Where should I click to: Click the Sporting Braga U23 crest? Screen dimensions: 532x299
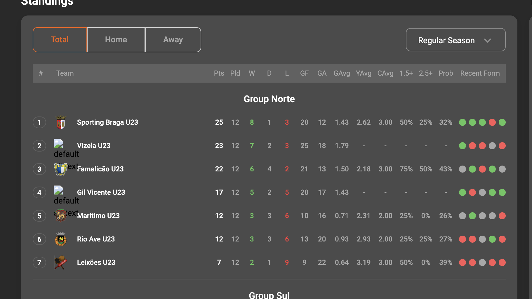pos(61,122)
